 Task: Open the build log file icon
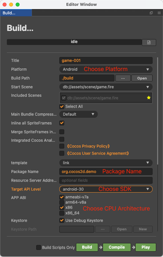pos(149,42)
